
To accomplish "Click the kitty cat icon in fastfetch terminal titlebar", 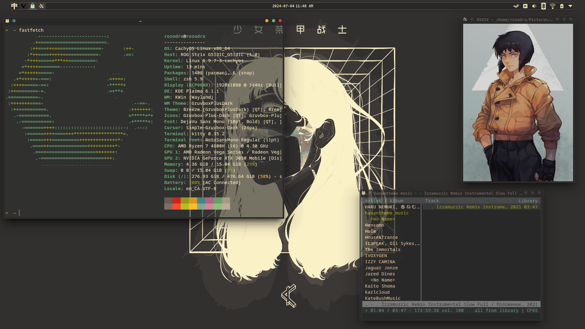I will [x=7, y=21].
